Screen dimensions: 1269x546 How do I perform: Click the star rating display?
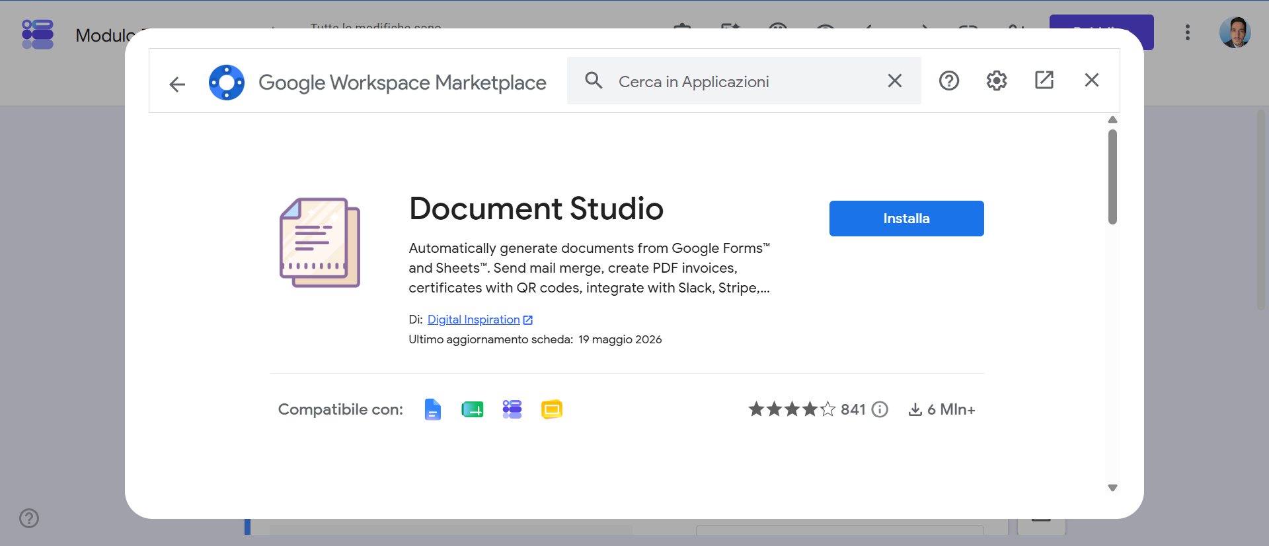[x=792, y=409]
